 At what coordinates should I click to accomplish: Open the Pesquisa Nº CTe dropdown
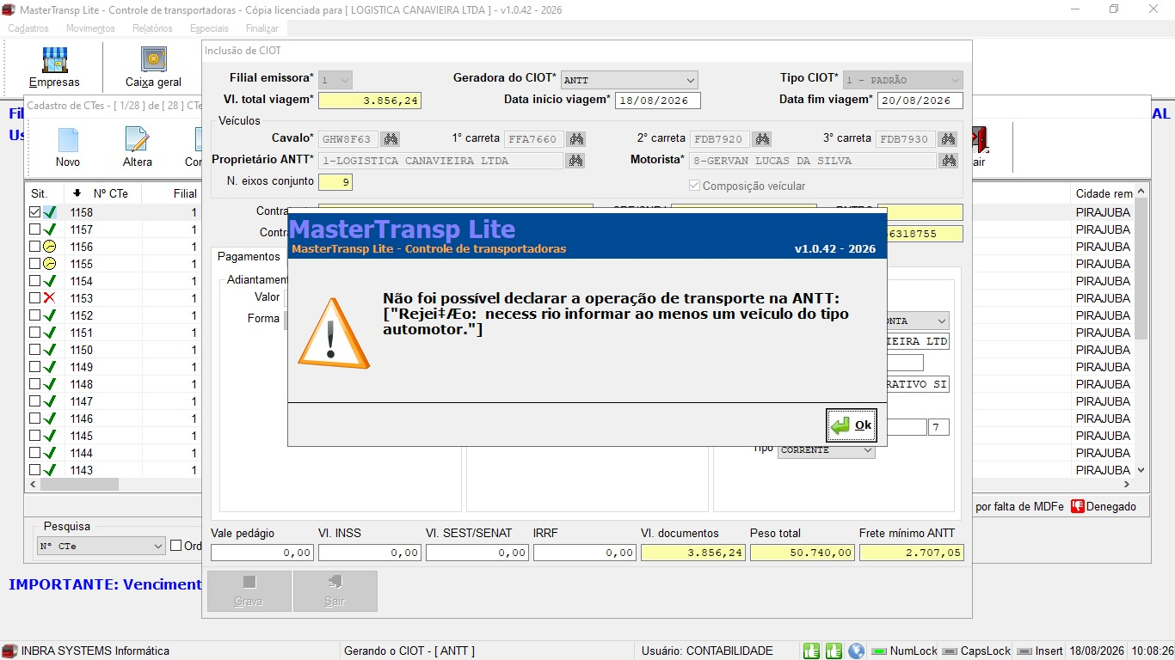tap(102, 546)
